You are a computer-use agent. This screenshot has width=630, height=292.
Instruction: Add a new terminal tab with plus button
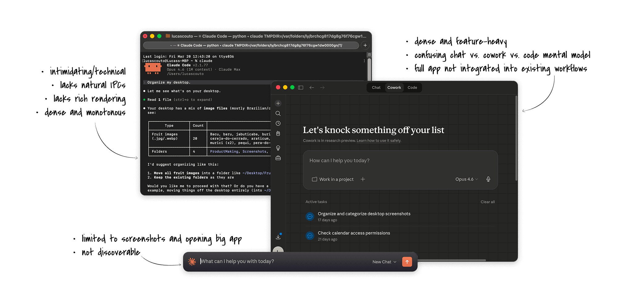pos(365,45)
